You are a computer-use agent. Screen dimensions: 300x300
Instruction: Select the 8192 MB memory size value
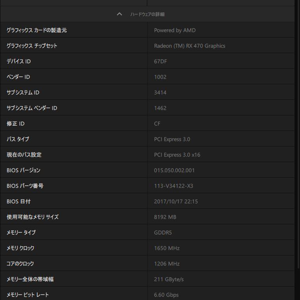coord(165,217)
